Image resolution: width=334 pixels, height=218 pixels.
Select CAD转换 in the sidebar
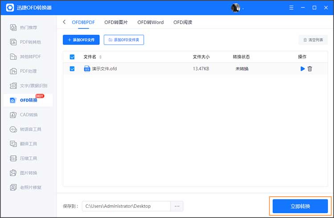pyautogui.click(x=28, y=115)
